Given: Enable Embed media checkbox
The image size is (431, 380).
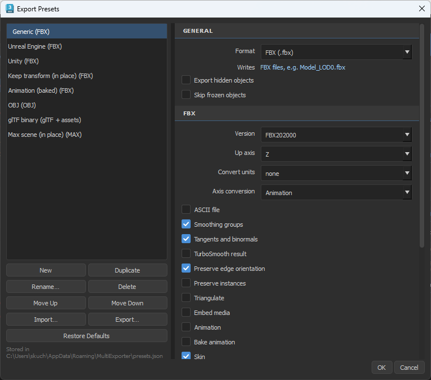Looking at the screenshot, I should coord(186,312).
